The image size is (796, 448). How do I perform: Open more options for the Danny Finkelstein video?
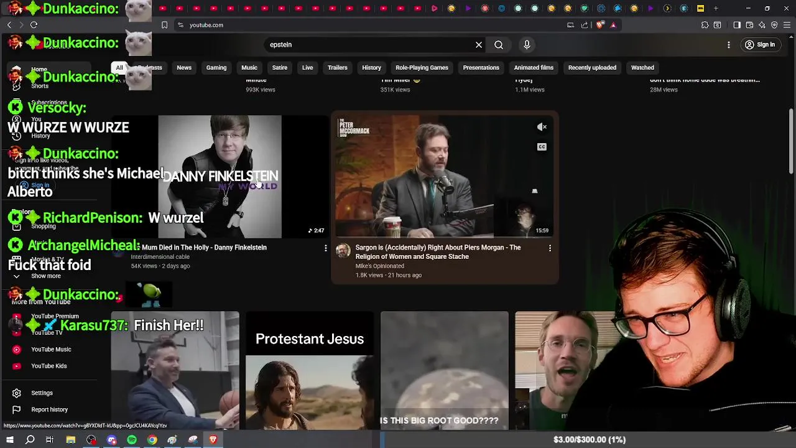point(325,248)
